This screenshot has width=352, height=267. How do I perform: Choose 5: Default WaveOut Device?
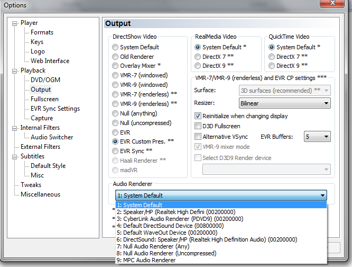(221, 233)
